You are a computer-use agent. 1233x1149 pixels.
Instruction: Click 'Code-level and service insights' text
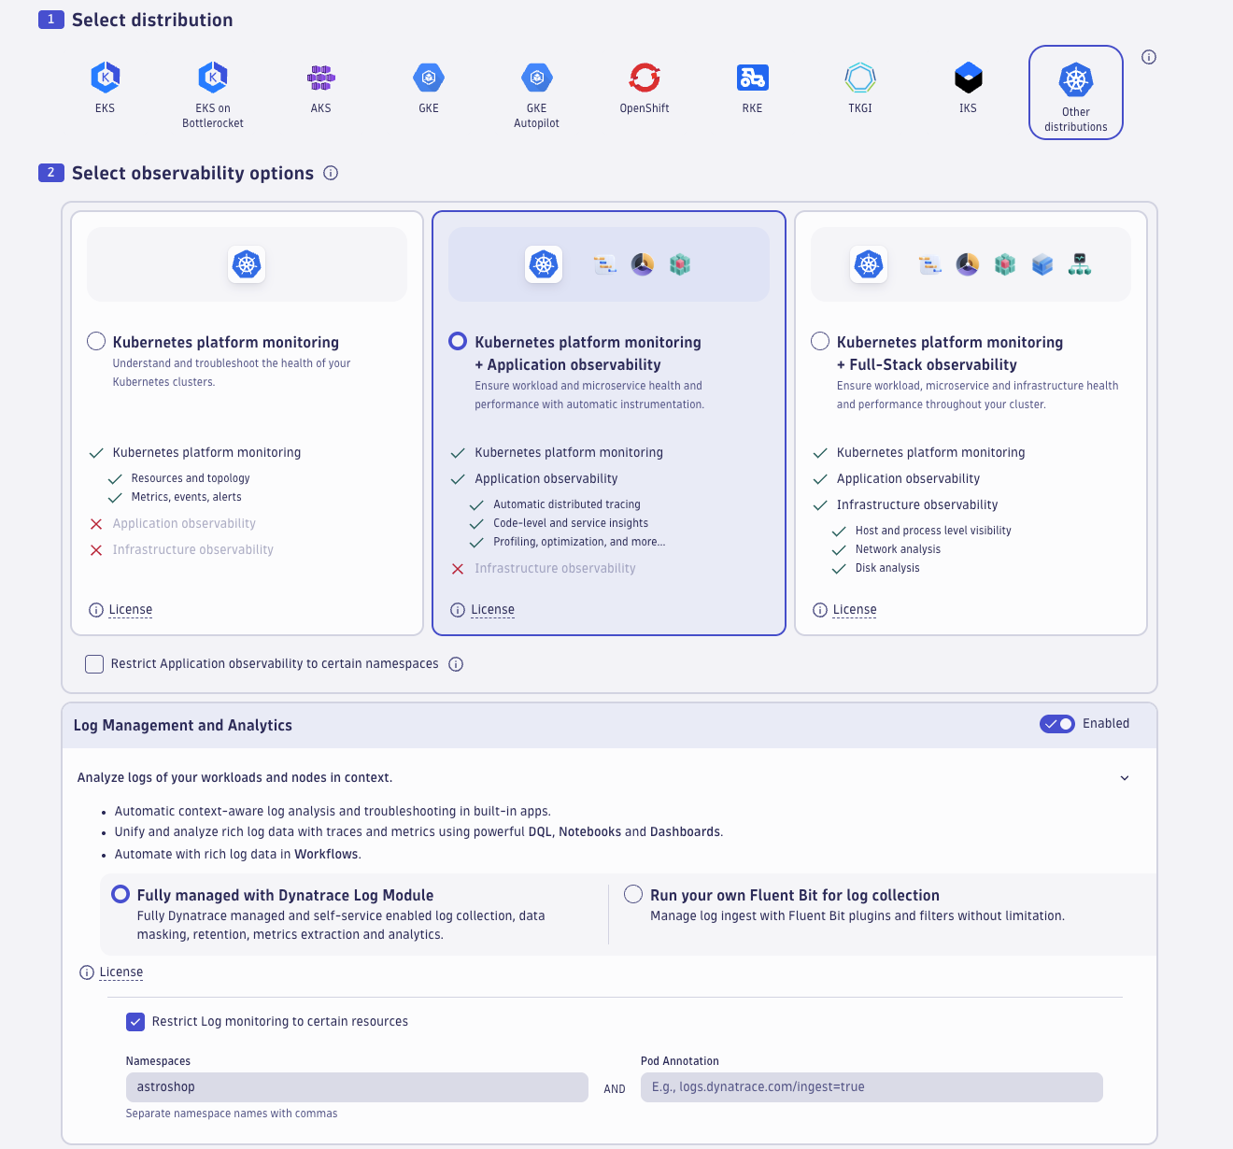coord(571,523)
